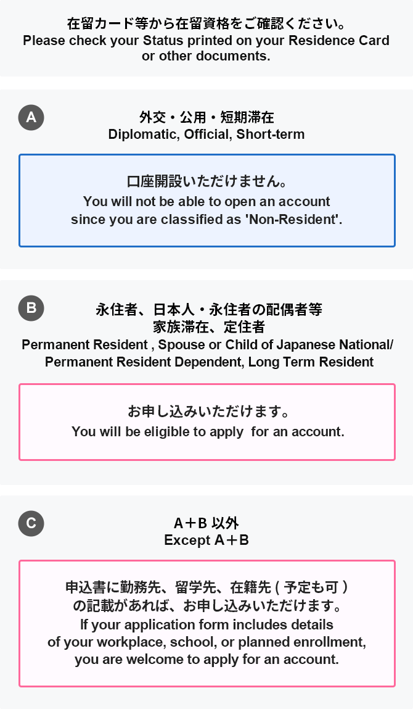This screenshot has height=709, width=413.
Task: Click the circled letter B icon
Action: coord(31,308)
